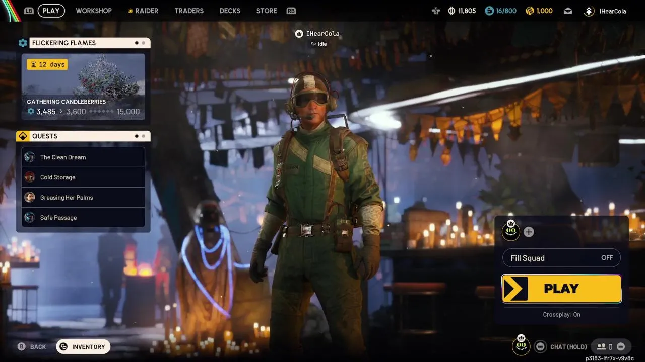Open the TRADERS tab

(189, 11)
